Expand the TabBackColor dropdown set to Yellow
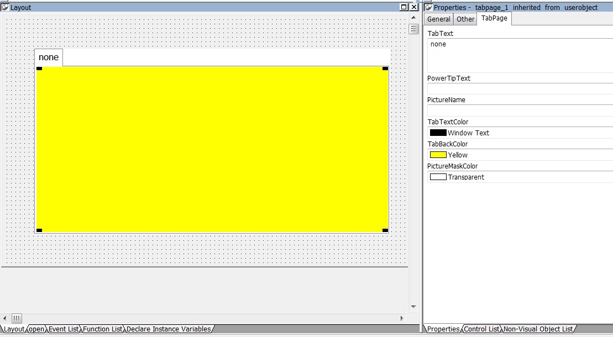Image resolution: width=613 pixels, height=337 pixels. [520, 155]
